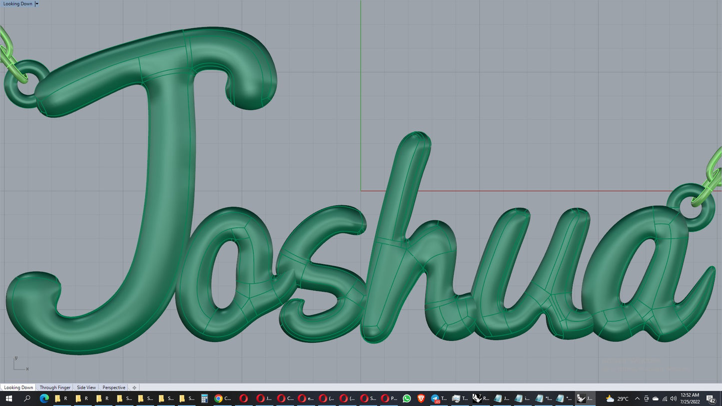The width and height of the screenshot is (722, 406).
Task: Switch to the Side View viewport tab
Action: pos(86,388)
